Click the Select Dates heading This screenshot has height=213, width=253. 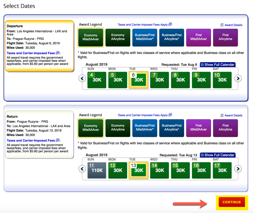19,6
